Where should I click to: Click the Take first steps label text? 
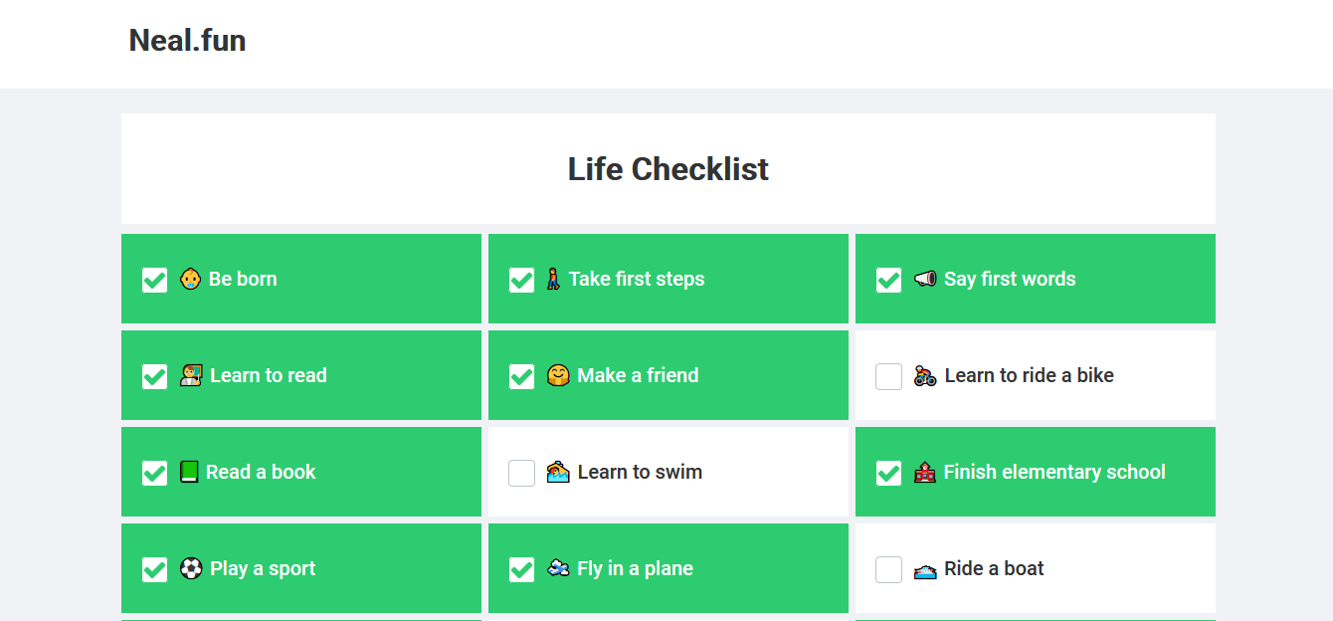click(x=637, y=279)
